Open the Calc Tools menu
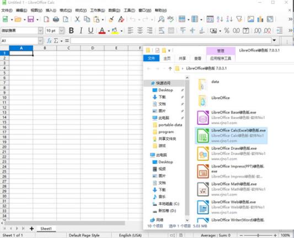 130,10
